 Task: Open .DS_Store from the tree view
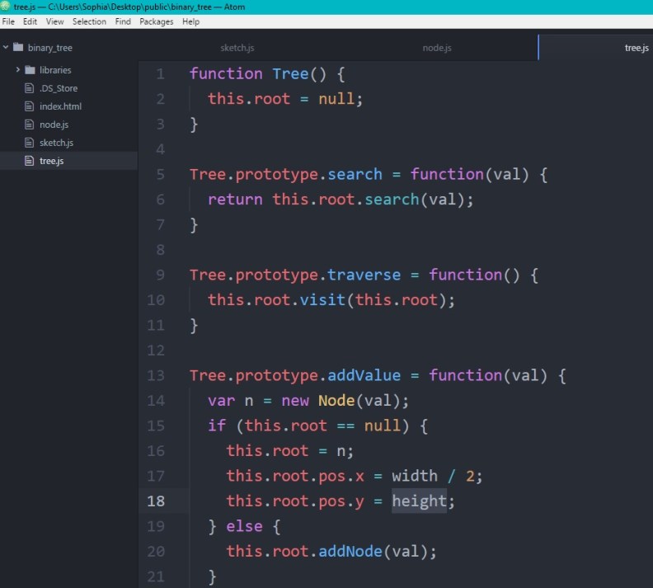coord(59,88)
